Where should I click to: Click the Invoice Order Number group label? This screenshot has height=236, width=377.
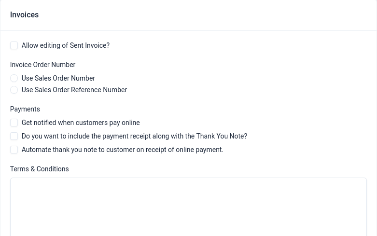(x=42, y=65)
